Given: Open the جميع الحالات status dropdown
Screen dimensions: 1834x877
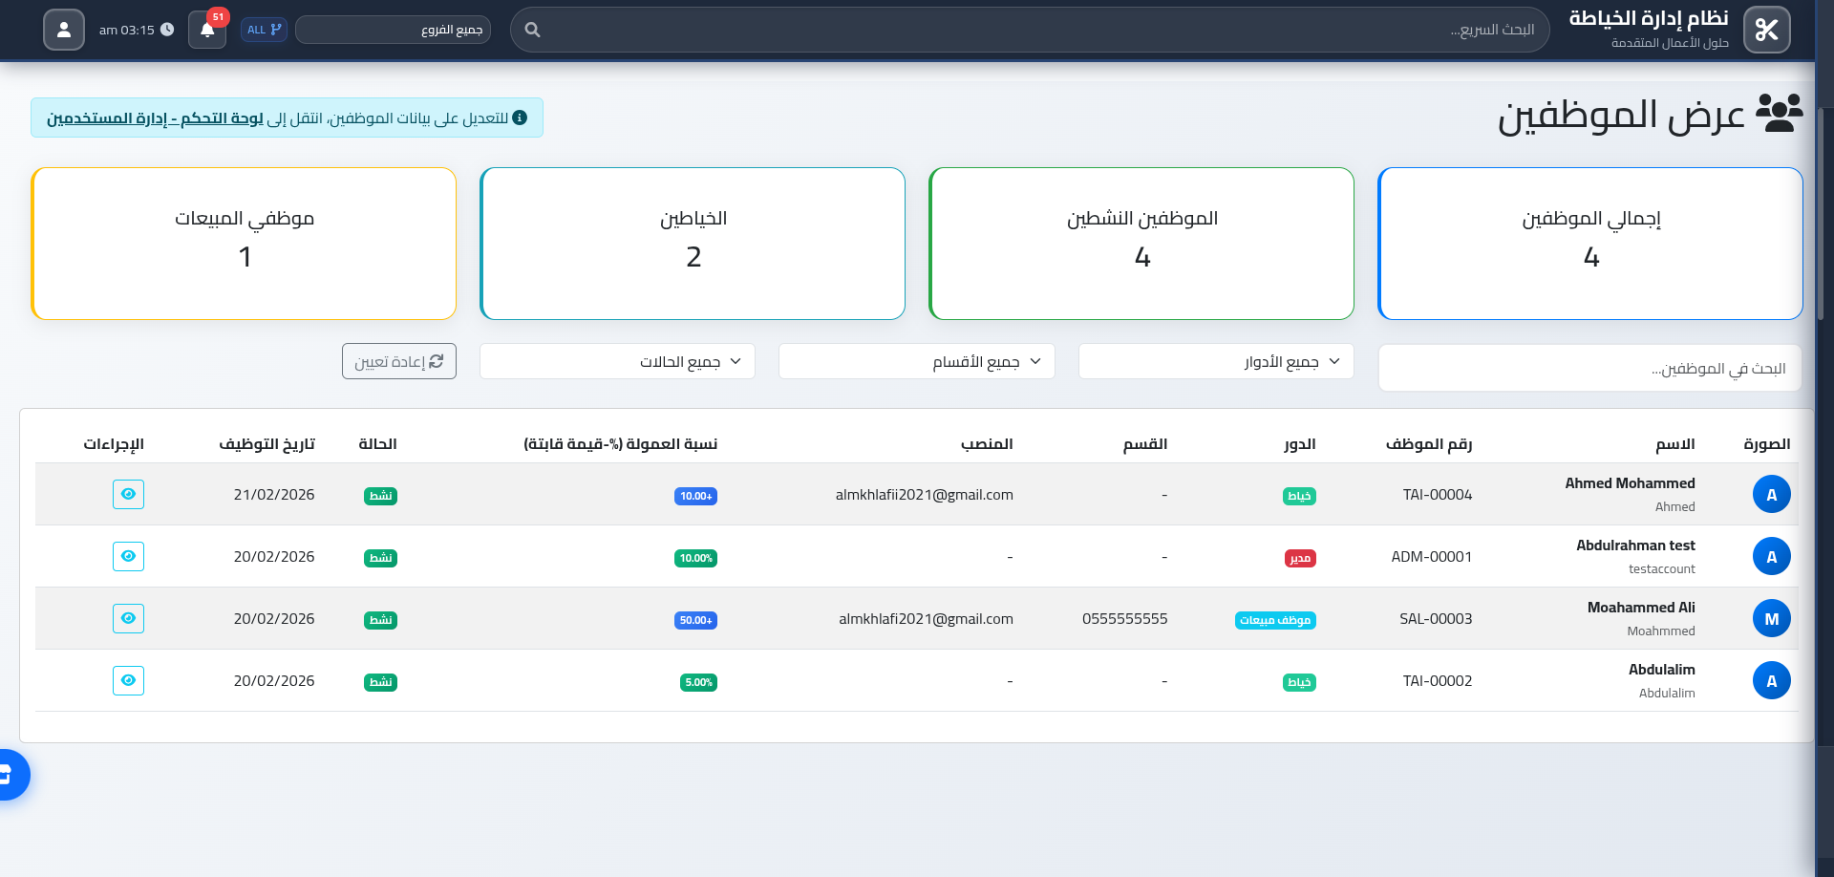Looking at the screenshot, I should coord(616,361).
